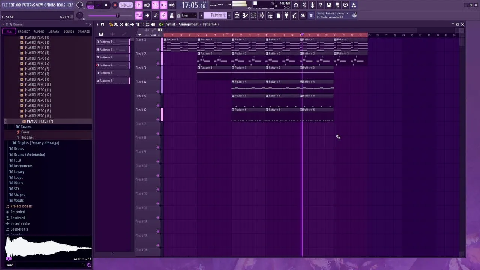Open the FILE menu
This screenshot has height=270, width=480.
(x=4, y=5)
